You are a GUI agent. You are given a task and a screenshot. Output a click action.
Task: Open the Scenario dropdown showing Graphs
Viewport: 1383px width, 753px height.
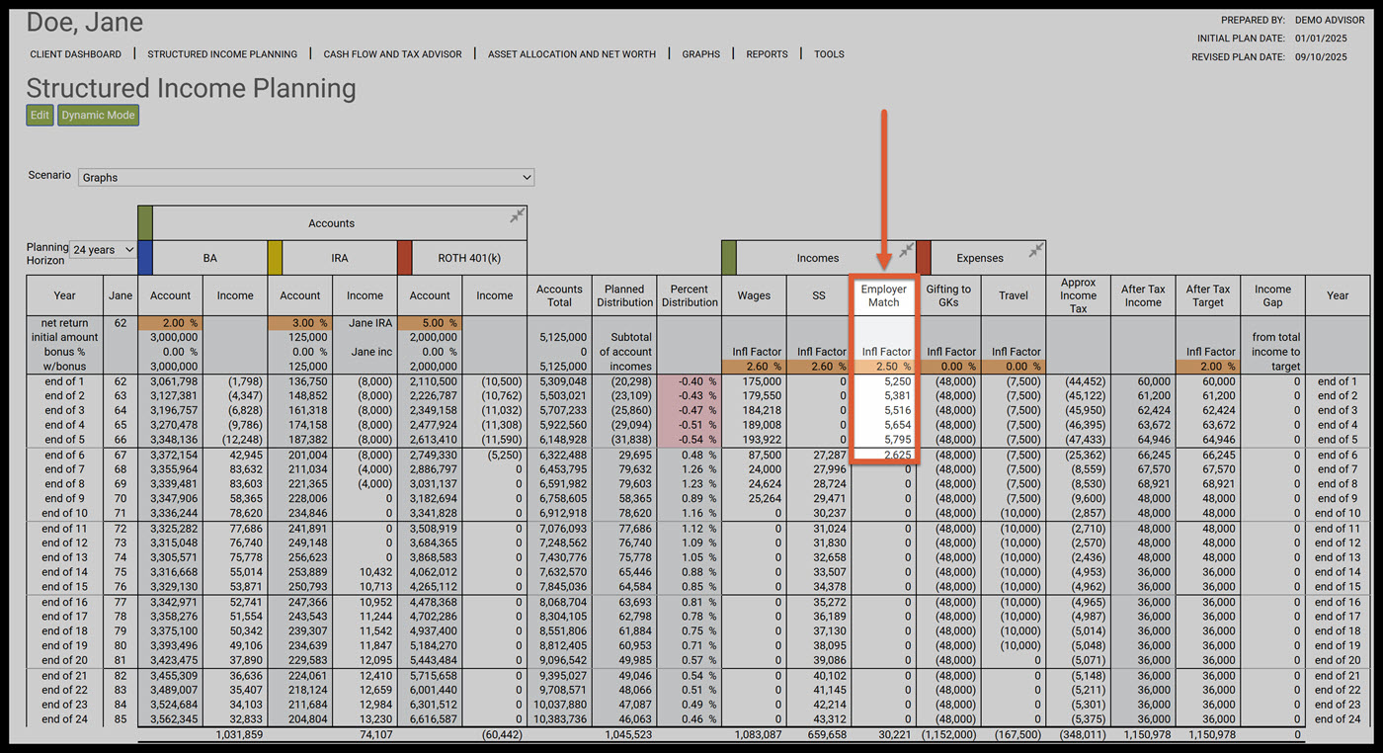click(306, 178)
